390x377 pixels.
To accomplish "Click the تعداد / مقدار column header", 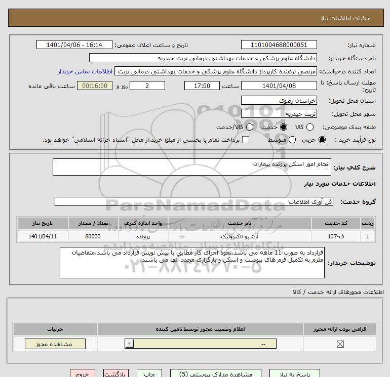I will pyautogui.click(x=93, y=223).
